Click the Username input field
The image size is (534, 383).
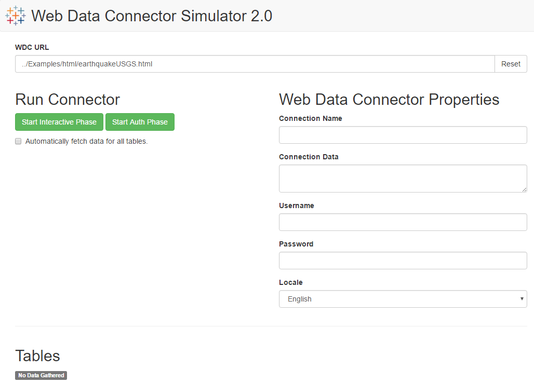pos(403,222)
